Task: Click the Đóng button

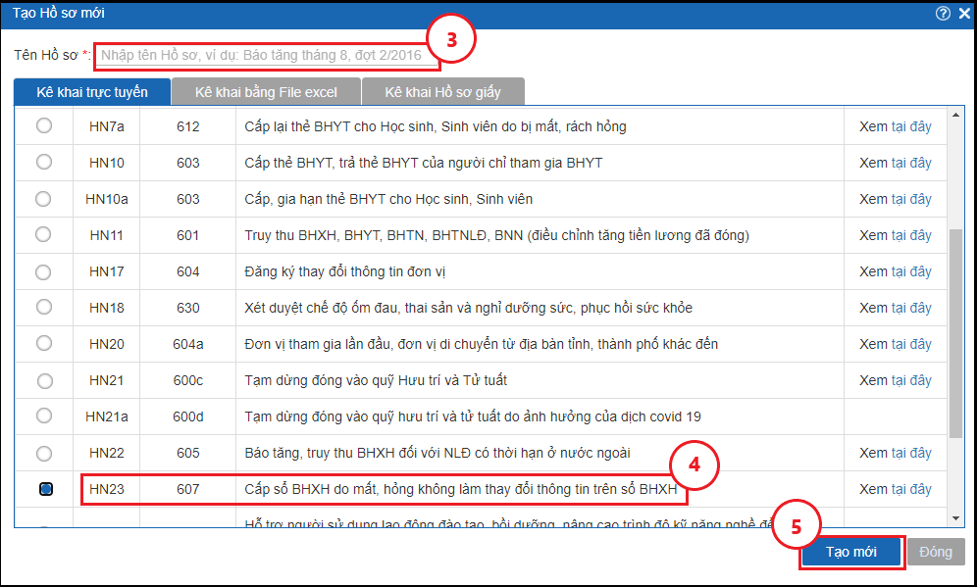Action: 935,552
